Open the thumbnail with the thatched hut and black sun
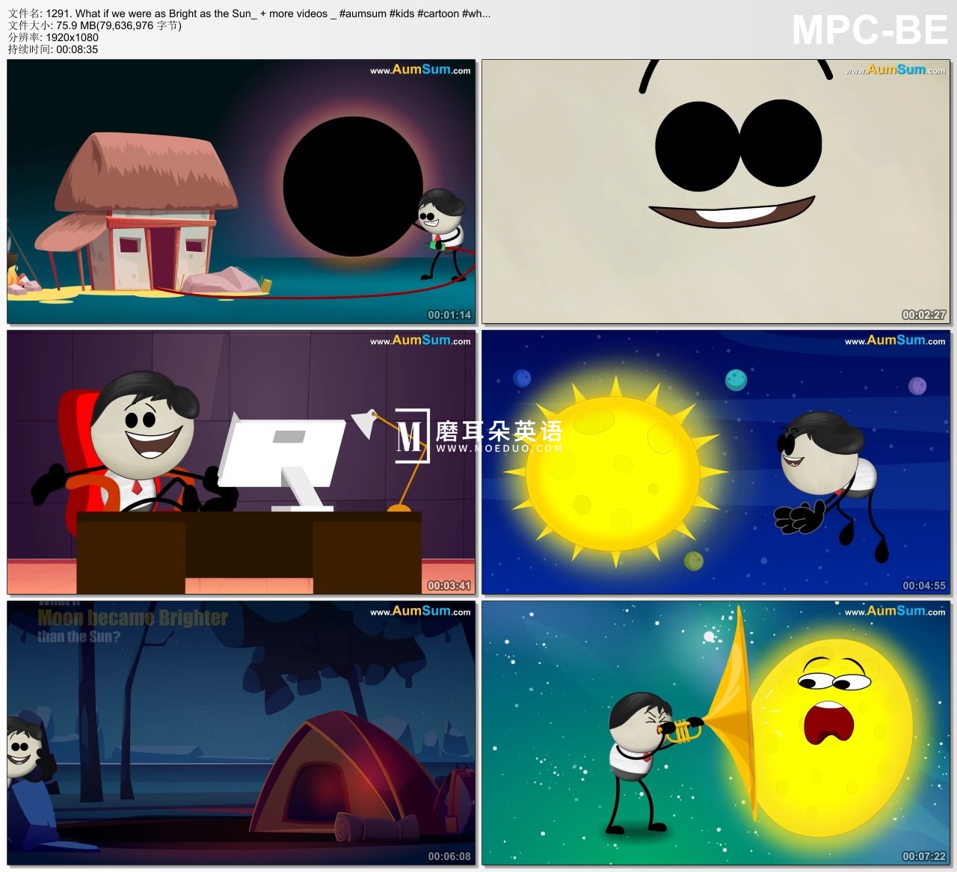This screenshot has height=872, width=957. 241,191
